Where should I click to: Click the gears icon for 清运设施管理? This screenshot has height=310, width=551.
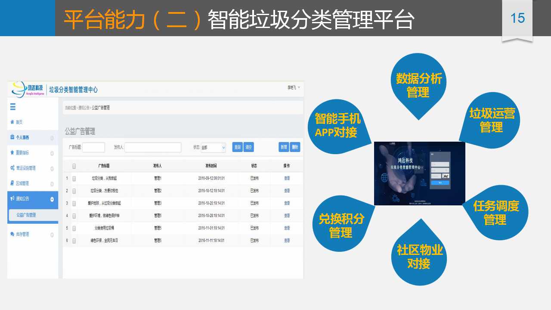pyautogui.click(x=12, y=168)
